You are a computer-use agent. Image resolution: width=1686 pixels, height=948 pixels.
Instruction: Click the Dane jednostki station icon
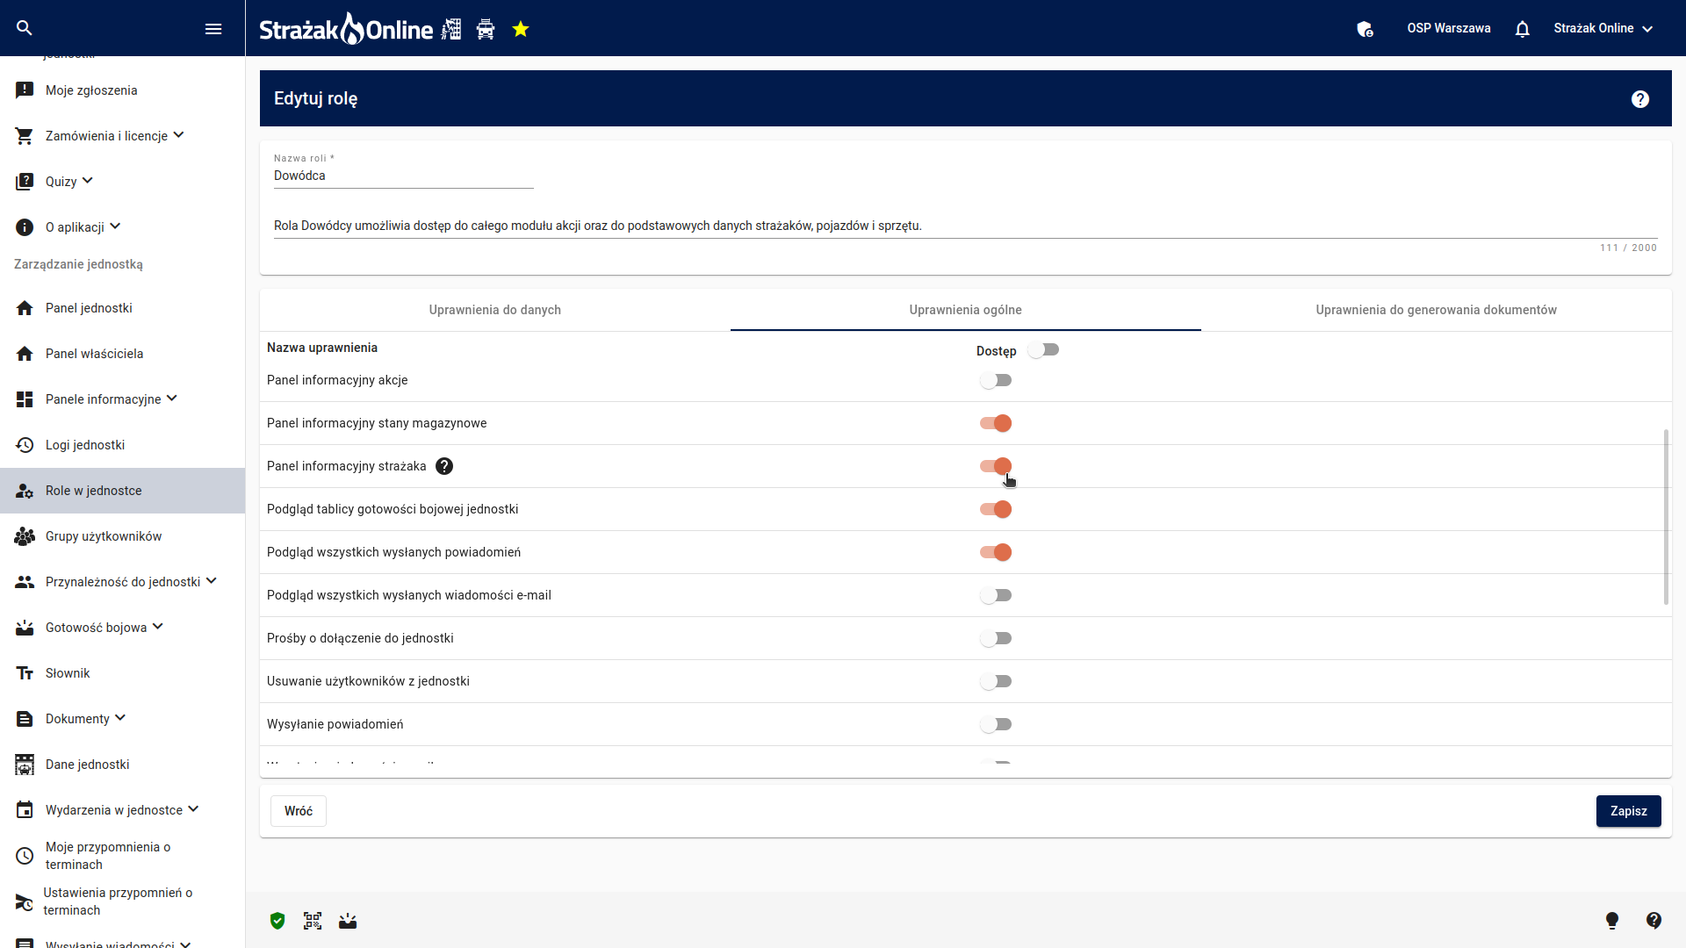pyautogui.click(x=25, y=765)
